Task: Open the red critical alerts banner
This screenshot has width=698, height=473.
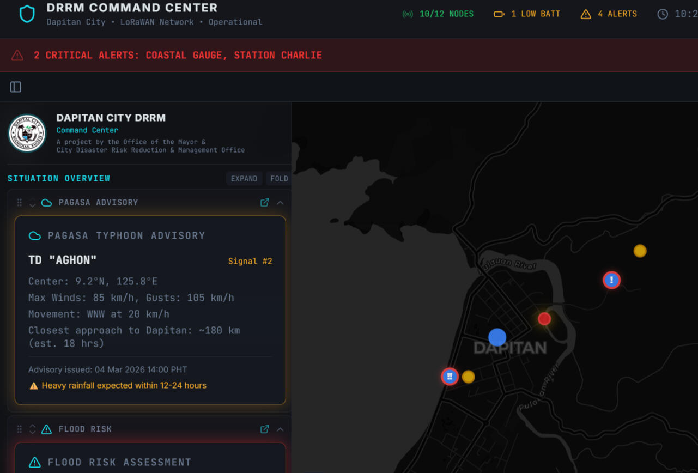Action: (178, 56)
